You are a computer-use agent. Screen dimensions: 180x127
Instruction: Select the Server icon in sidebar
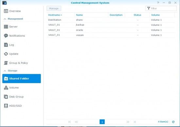6,27
